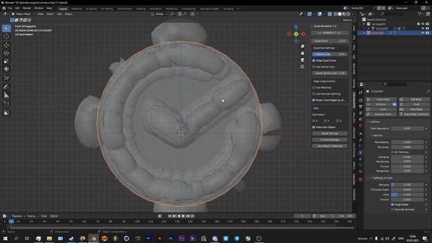Toggle Single Sided checkbox
Image resolution: width=432 pixels, height=243 pixels.
click(x=393, y=205)
